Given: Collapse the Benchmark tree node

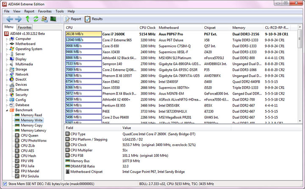Looking at the screenshot, I should point(7,110).
